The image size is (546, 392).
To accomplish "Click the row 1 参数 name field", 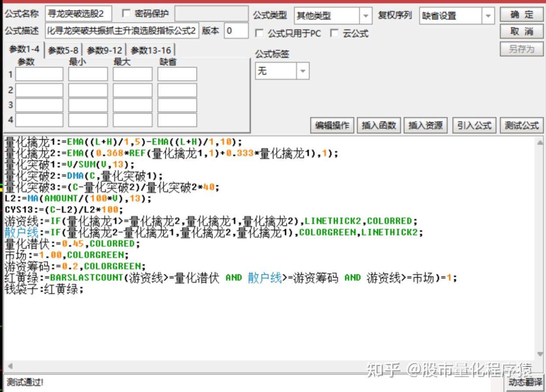I will (39, 74).
